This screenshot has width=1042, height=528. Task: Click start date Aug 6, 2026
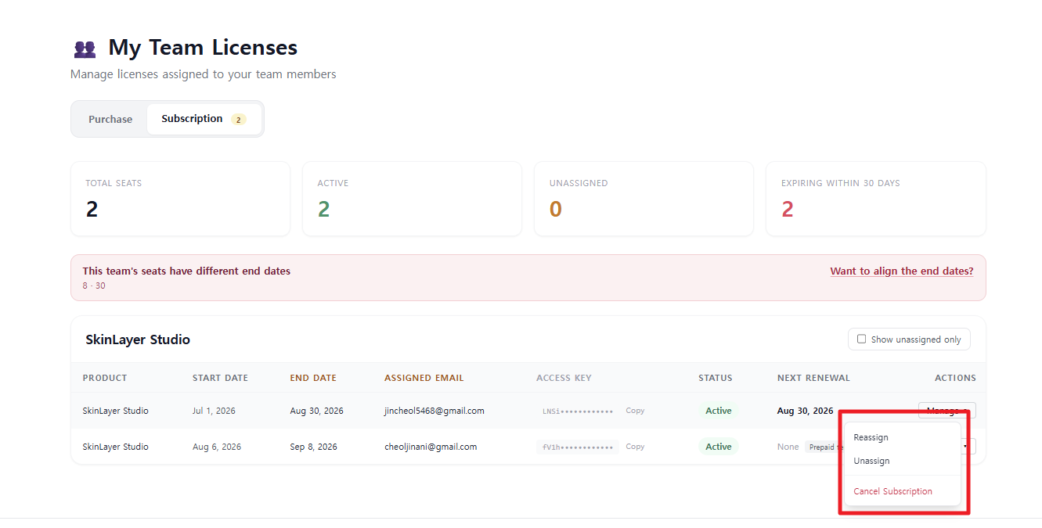pyautogui.click(x=217, y=447)
